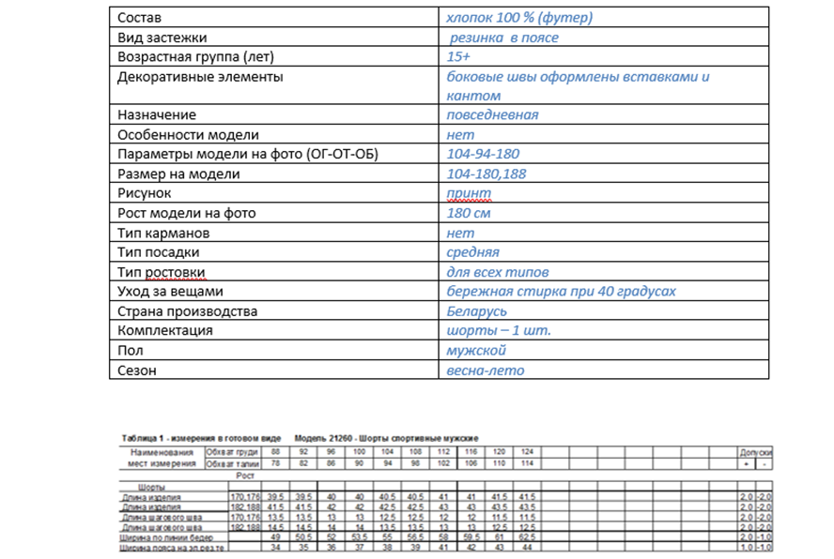Select '114' in the Обхват талии row

point(527,463)
